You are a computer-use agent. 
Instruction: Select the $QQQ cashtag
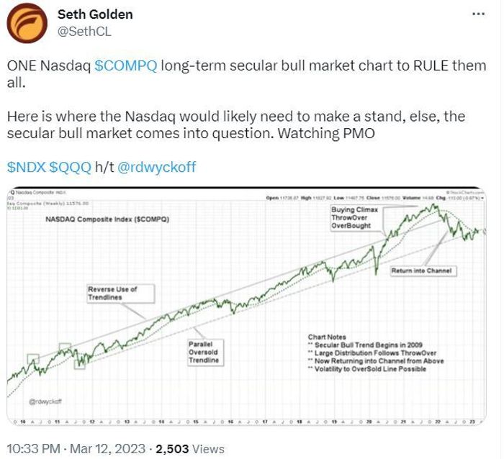pos(71,167)
